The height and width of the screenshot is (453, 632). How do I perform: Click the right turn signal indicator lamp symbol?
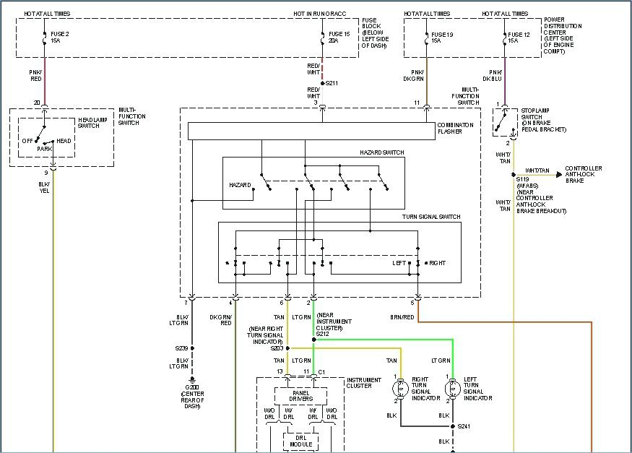pyautogui.click(x=400, y=389)
